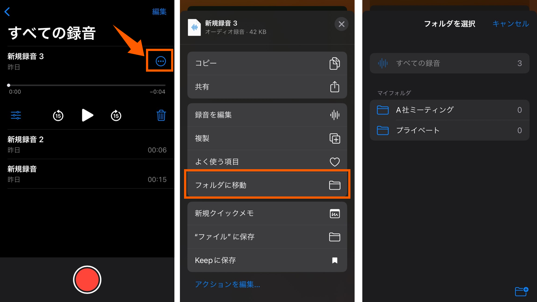
Task: Skip back 15 seconds
Action: pos(58,115)
